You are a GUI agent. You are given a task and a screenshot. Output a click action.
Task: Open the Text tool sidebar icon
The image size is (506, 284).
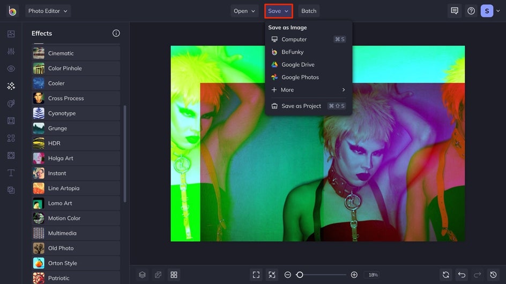[11, 173]
